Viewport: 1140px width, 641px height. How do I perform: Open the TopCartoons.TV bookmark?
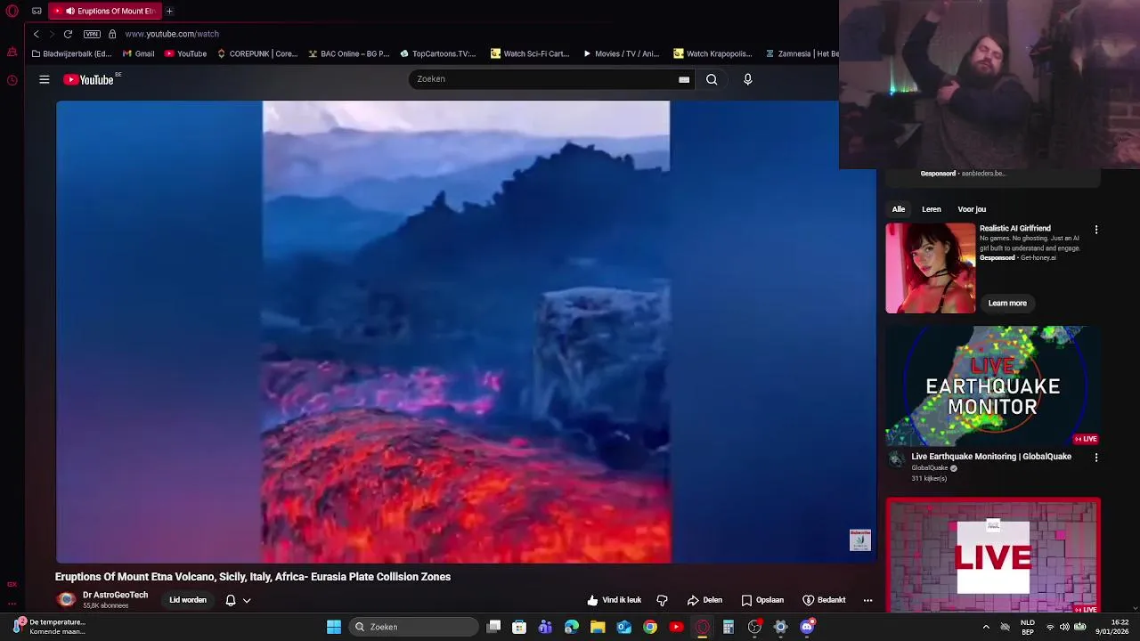tap(438, 53)
